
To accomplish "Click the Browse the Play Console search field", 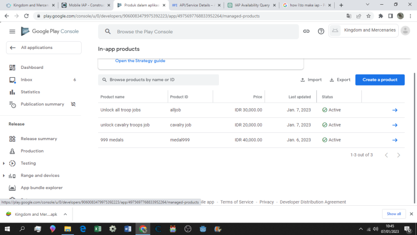I will (199, 32).
